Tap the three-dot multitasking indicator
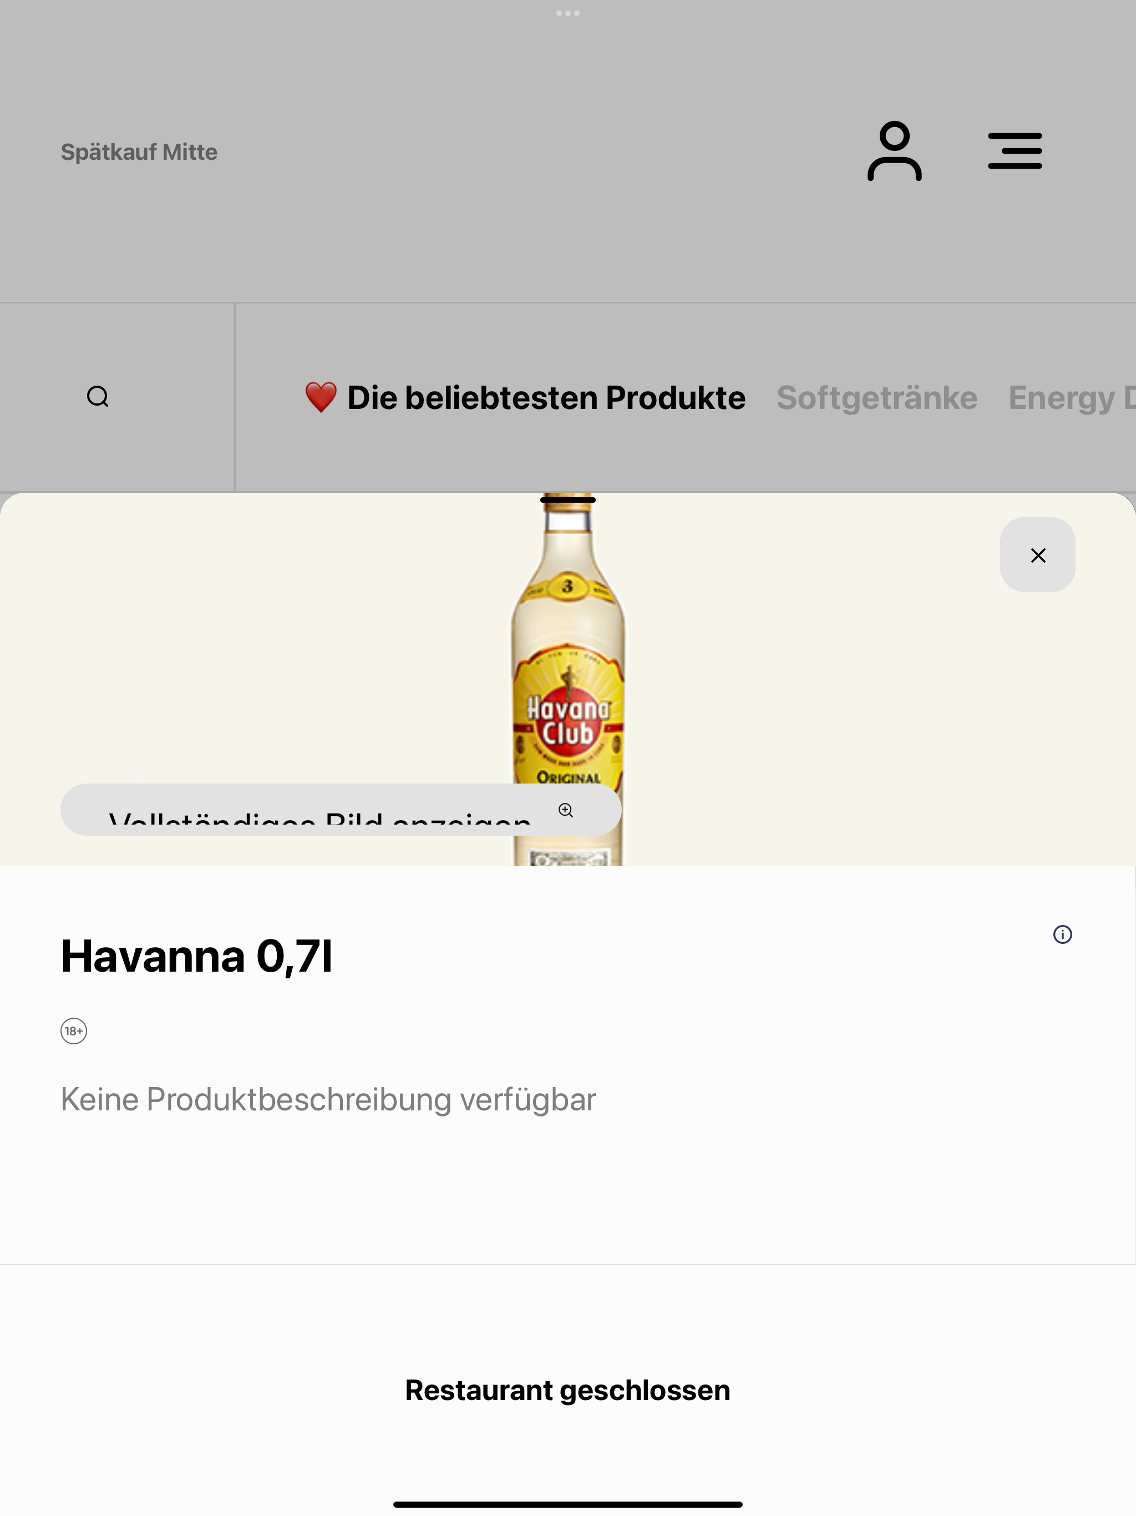Screen dimensions: 1136x1516 pos(568,13)
